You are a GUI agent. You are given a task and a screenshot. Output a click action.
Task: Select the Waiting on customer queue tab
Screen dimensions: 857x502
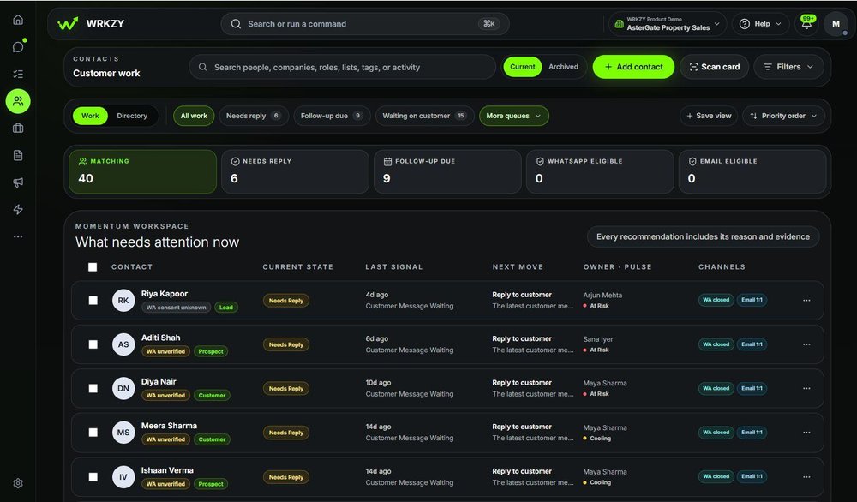[x=424, y=116]
